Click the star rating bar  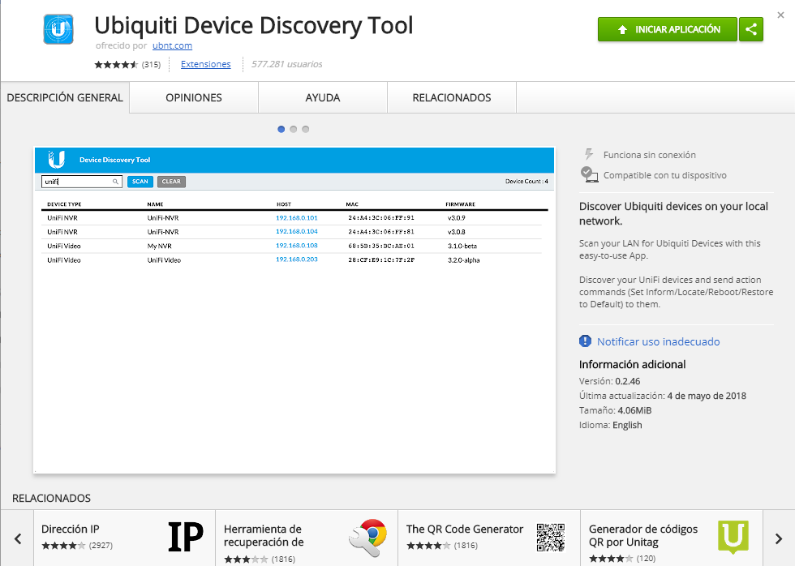[x=117, y=64]
